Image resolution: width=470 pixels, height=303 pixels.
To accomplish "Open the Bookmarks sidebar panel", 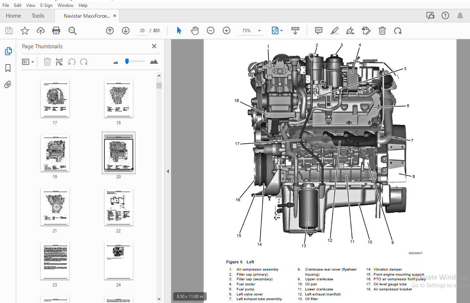I will (8, 68).
